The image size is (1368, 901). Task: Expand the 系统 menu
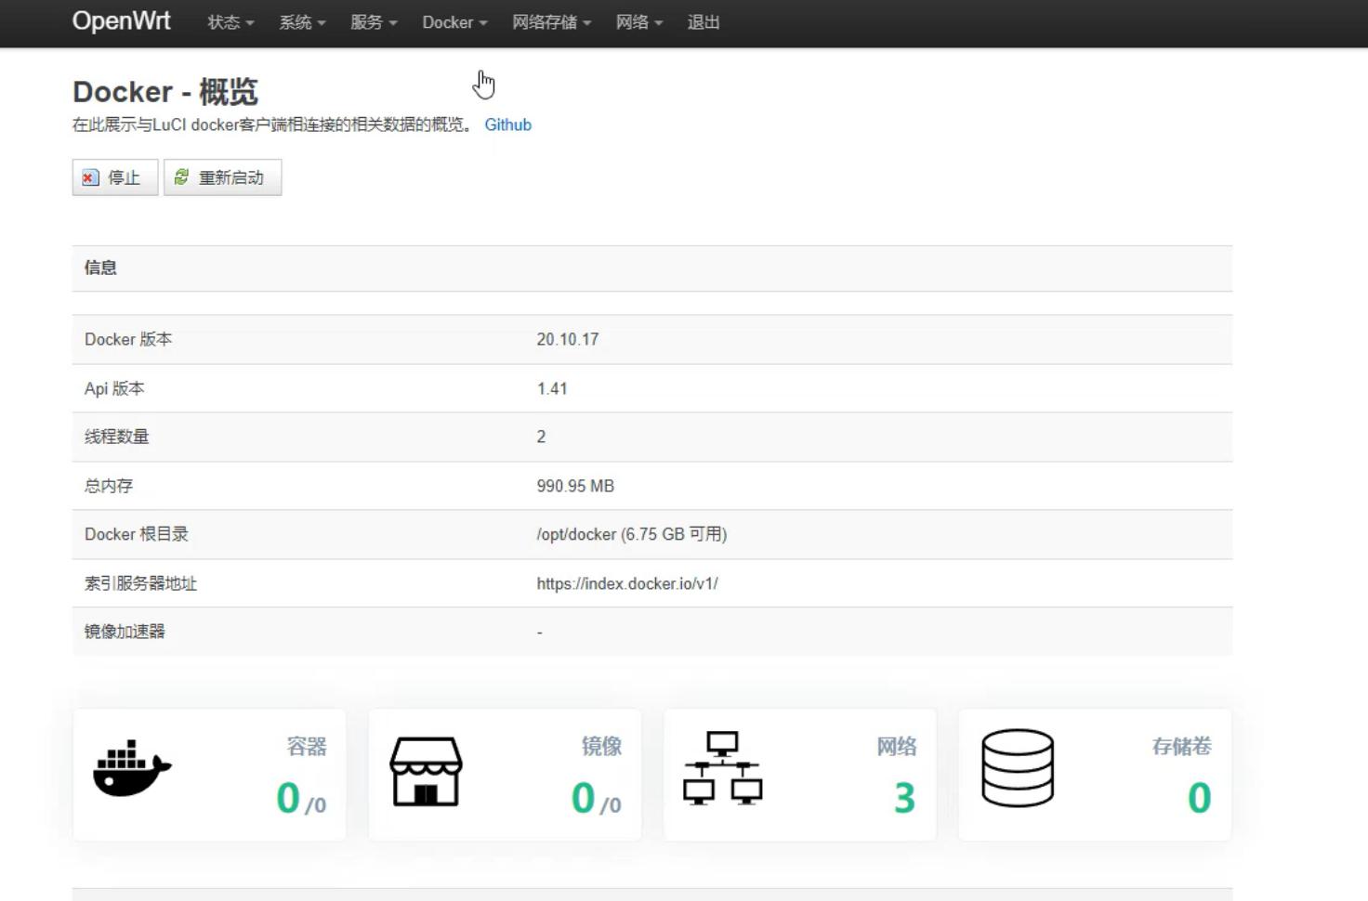click(302, 22)
